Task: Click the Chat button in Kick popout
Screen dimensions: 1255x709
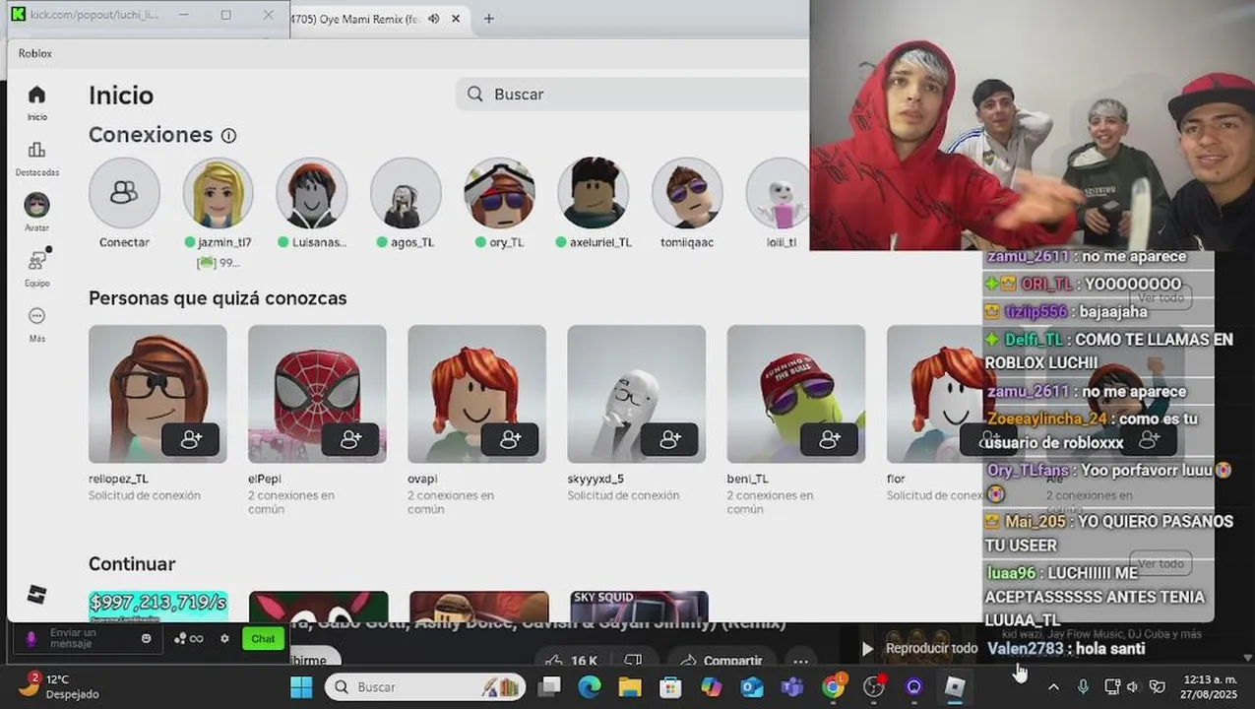Action: tap(263, 639)
